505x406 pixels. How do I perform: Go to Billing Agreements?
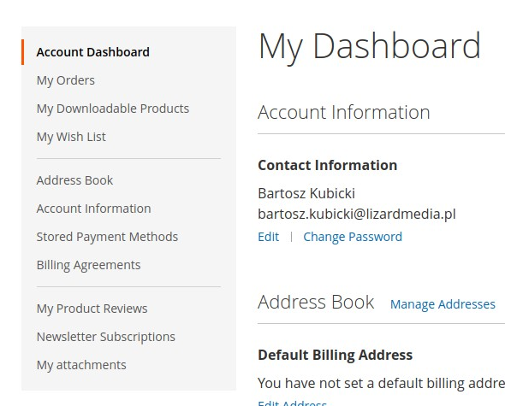coord(88,265)
